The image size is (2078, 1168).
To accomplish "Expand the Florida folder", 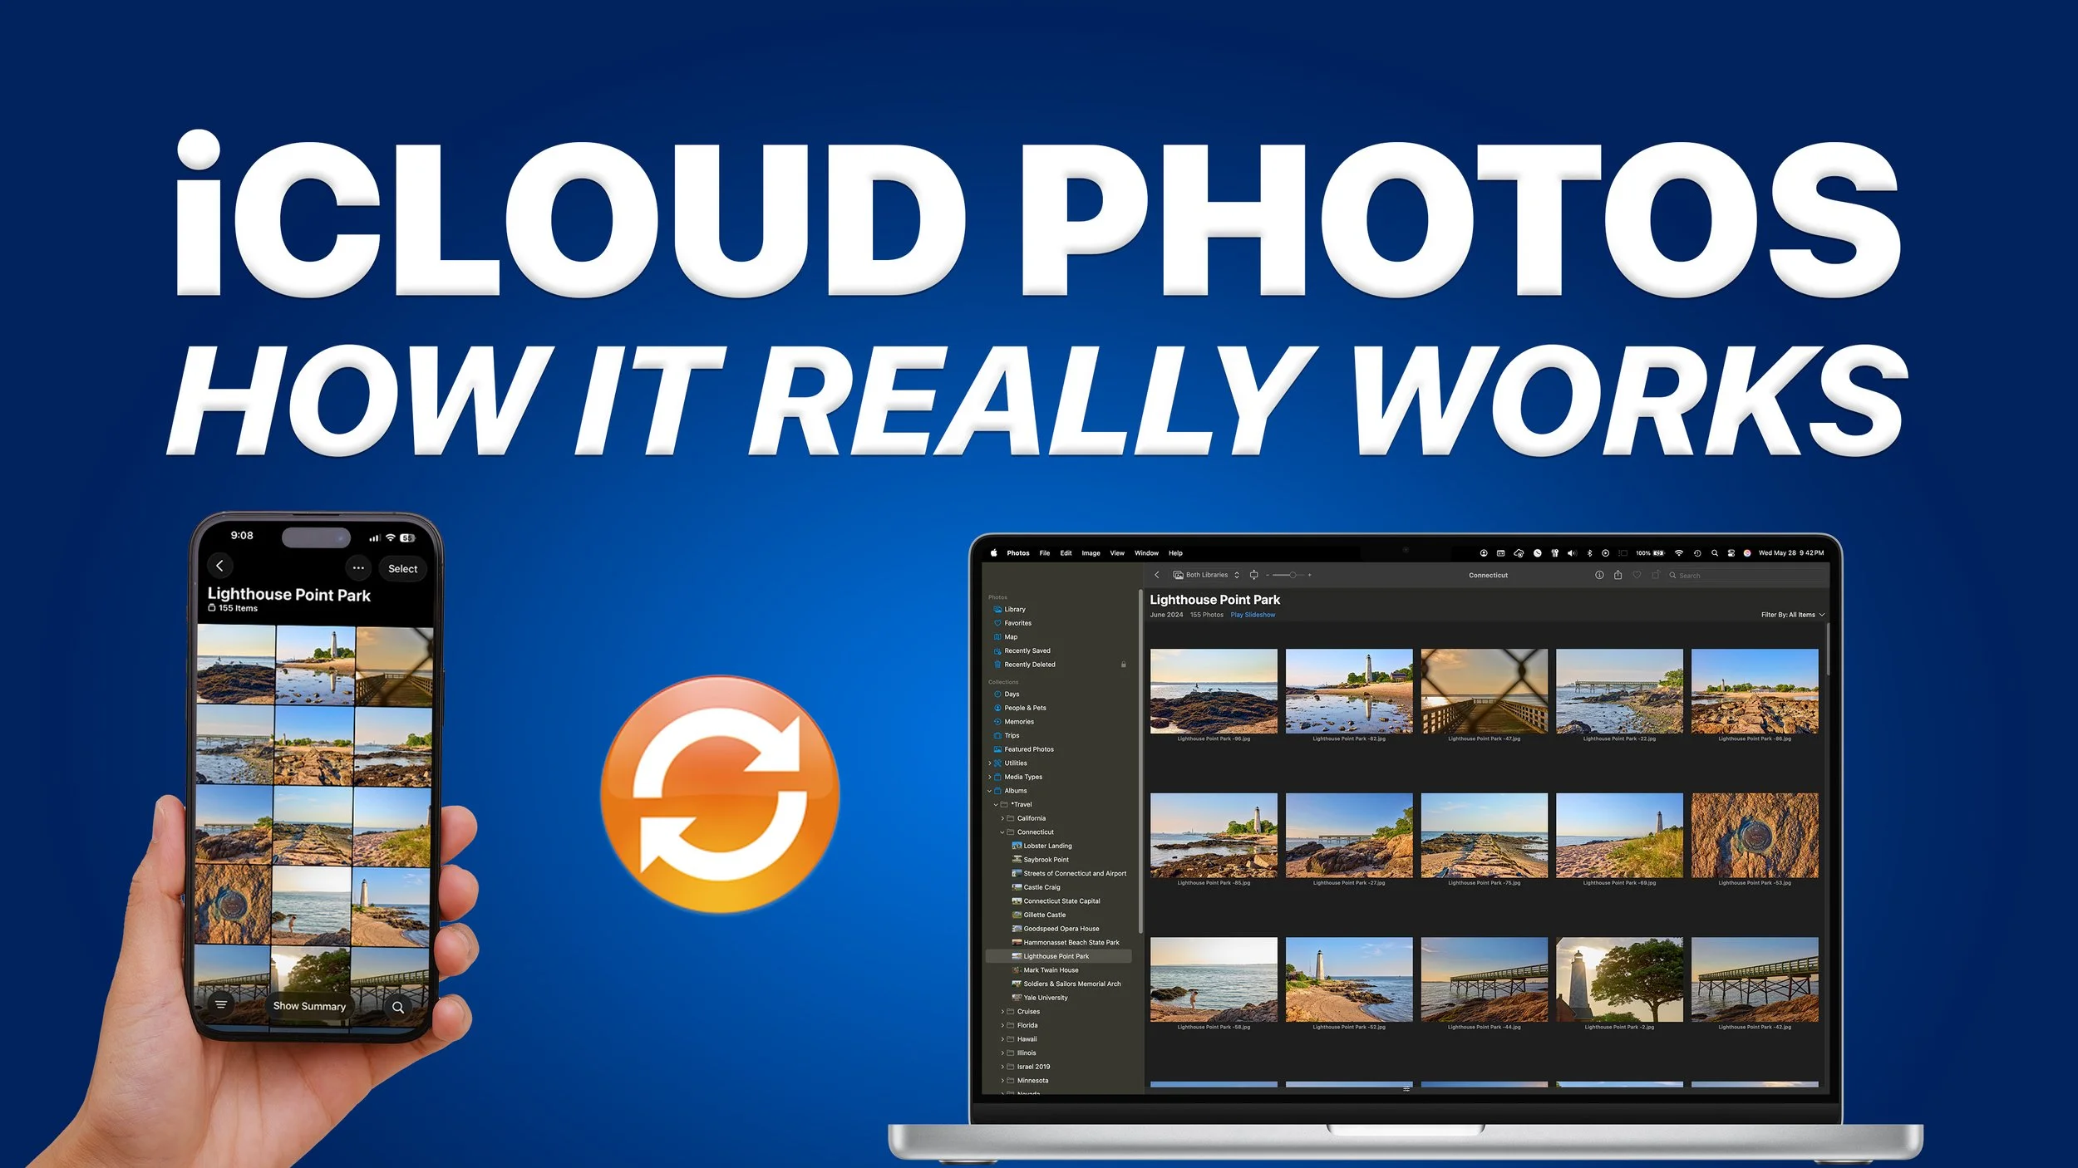I will pyautogui.click(x=1002, y=1025).
